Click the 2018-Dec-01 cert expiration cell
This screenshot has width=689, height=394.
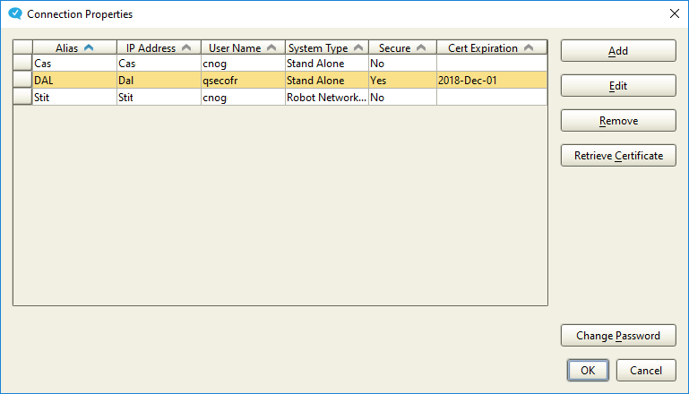[x=490, y=81]
